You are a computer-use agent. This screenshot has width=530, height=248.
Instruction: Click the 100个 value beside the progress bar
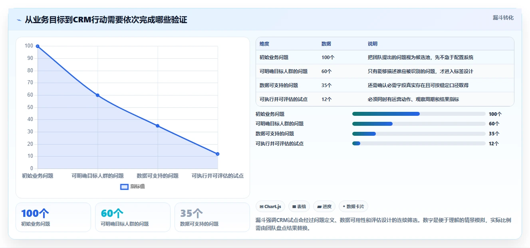pyautogui.click(x=495, y=114)
